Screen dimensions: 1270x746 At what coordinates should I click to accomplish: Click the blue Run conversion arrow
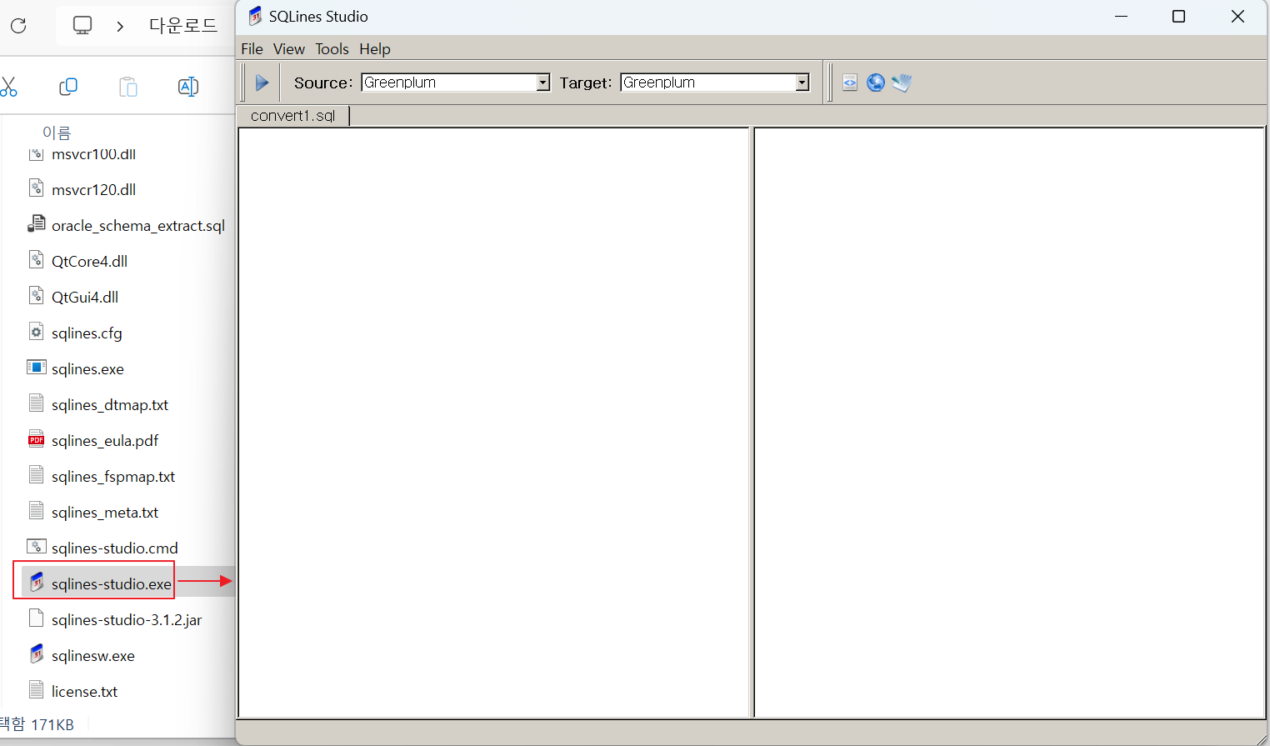(262, 83)
